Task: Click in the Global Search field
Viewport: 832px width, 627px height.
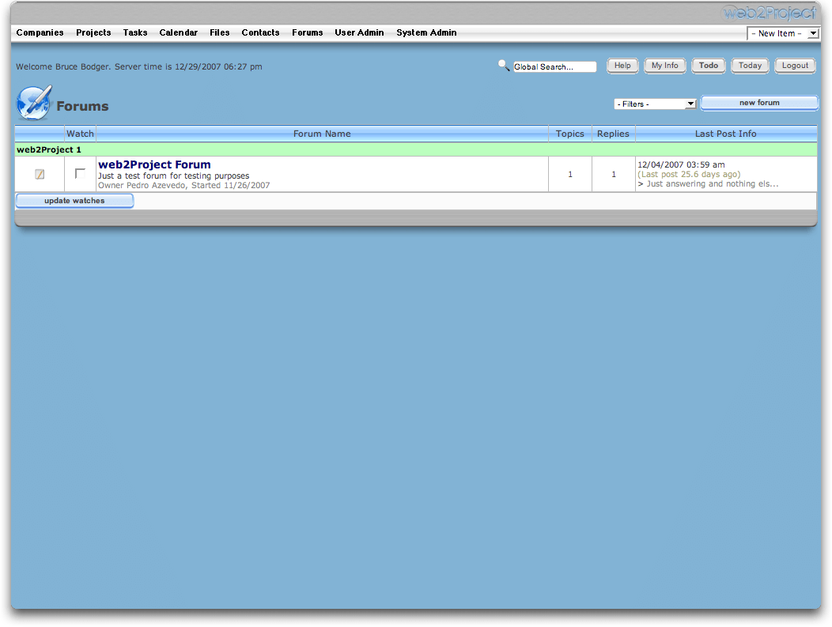Action: tap(554, 67)
